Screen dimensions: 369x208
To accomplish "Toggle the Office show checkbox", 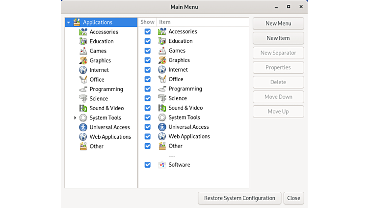I will (x=147, y=79).
